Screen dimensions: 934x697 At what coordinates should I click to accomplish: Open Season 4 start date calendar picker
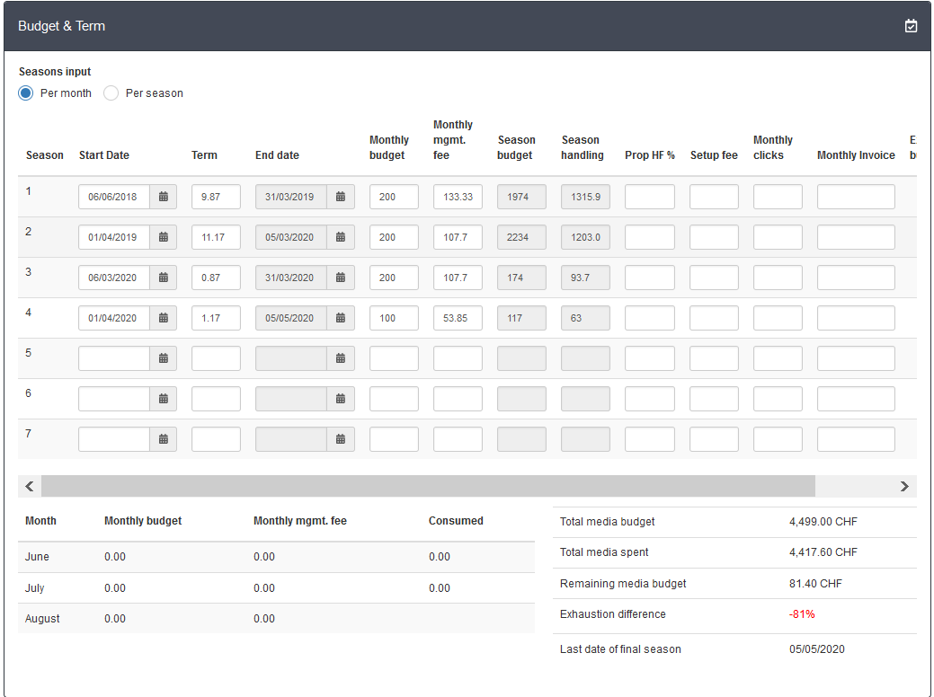pyautogui.click(x=164, y=318)
